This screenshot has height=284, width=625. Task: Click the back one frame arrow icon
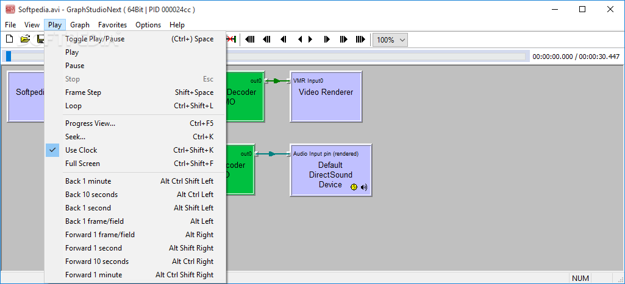[300, 40]
